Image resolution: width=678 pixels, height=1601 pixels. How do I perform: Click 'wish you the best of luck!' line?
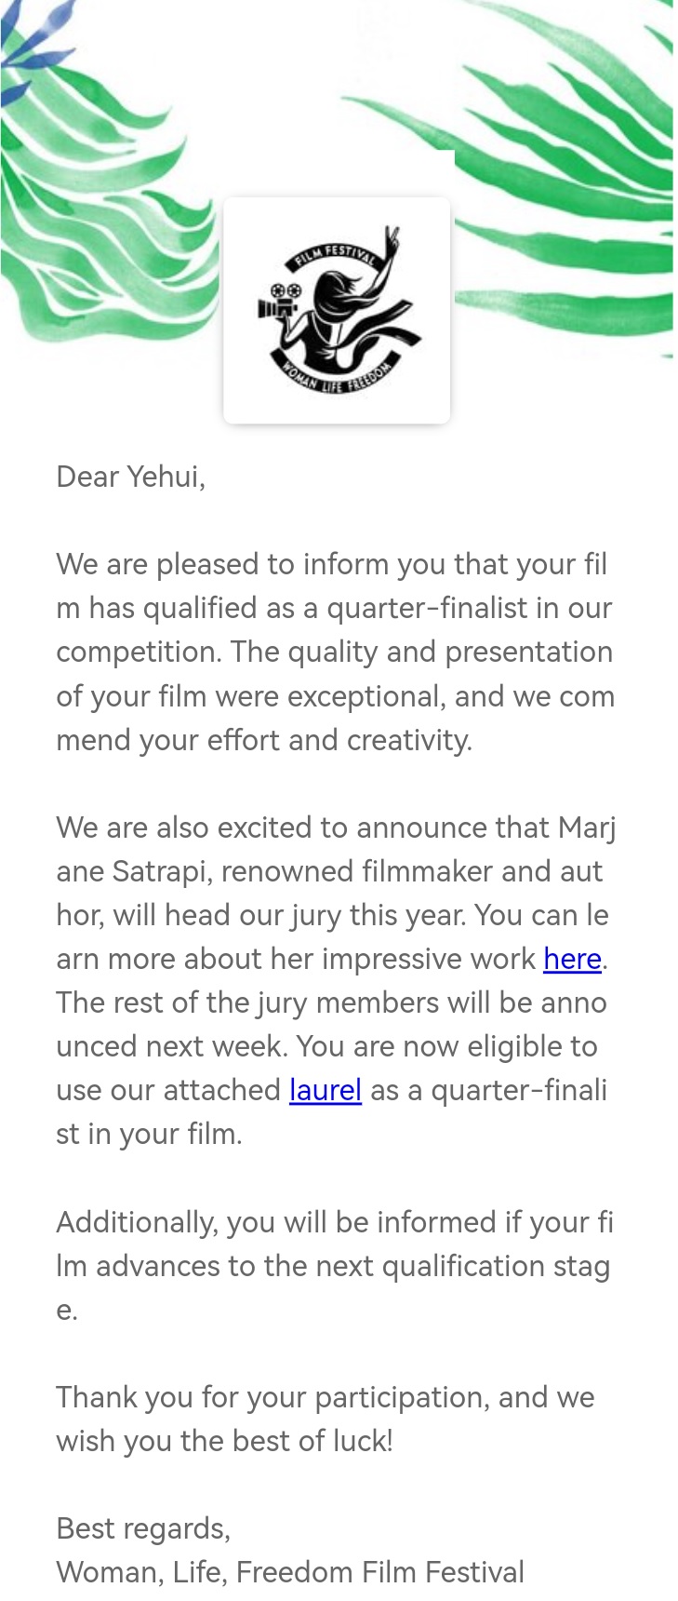pos(224,1441)
